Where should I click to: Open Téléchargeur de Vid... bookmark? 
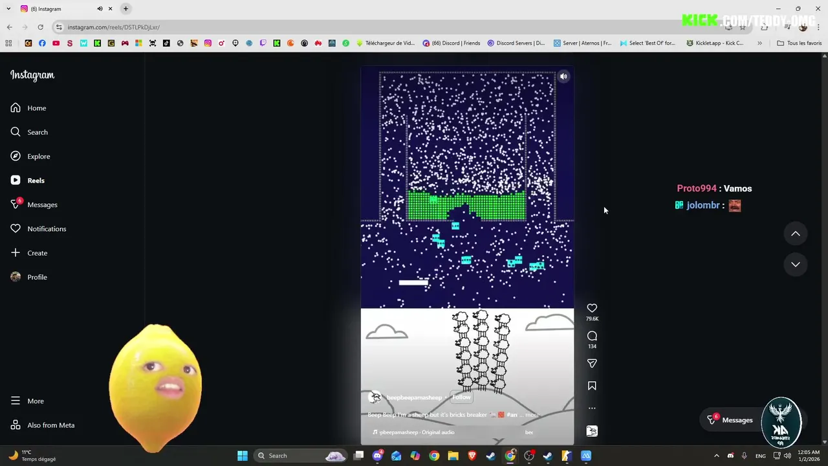point(386,43)
